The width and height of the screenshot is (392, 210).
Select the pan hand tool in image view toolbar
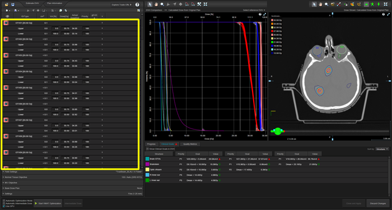(320, 4)
